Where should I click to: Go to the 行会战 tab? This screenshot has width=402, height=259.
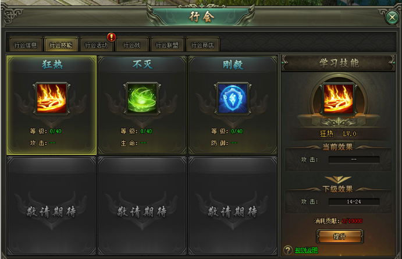click(x=131, y=45)
